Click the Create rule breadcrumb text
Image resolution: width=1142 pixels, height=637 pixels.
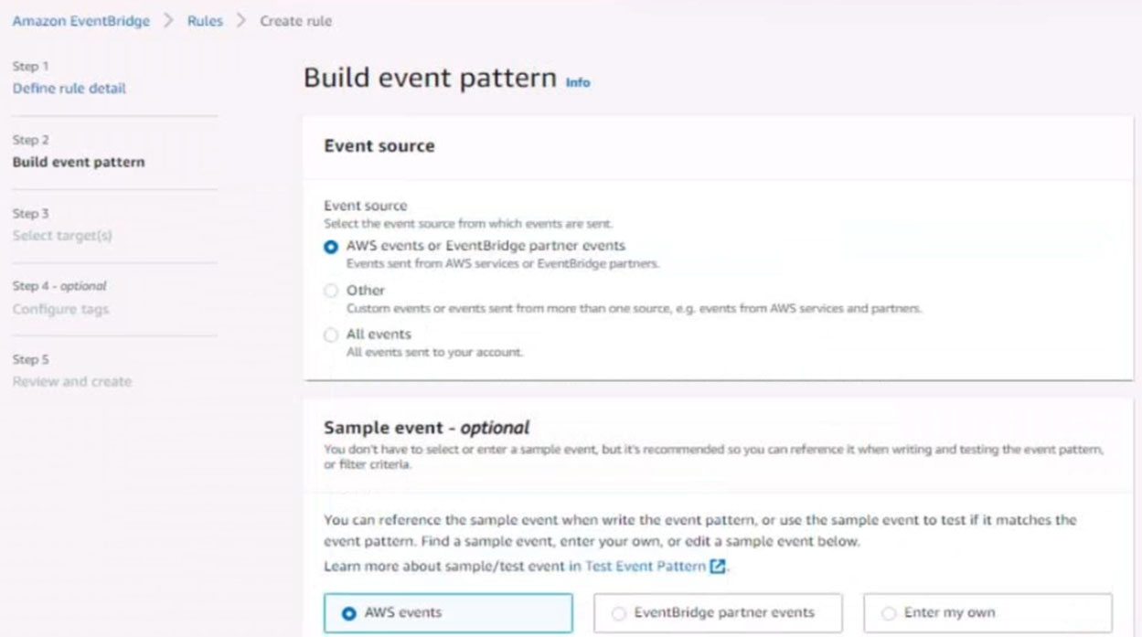(296, 21)
